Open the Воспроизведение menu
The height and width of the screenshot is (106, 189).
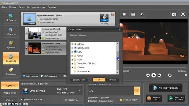pos(36,7)
